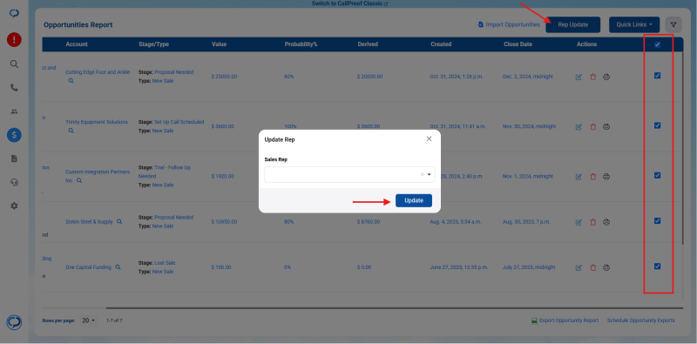Expand the Sales Rep dropdown
This screenshot has width=697, height=344.
click(x=430, y=175)
